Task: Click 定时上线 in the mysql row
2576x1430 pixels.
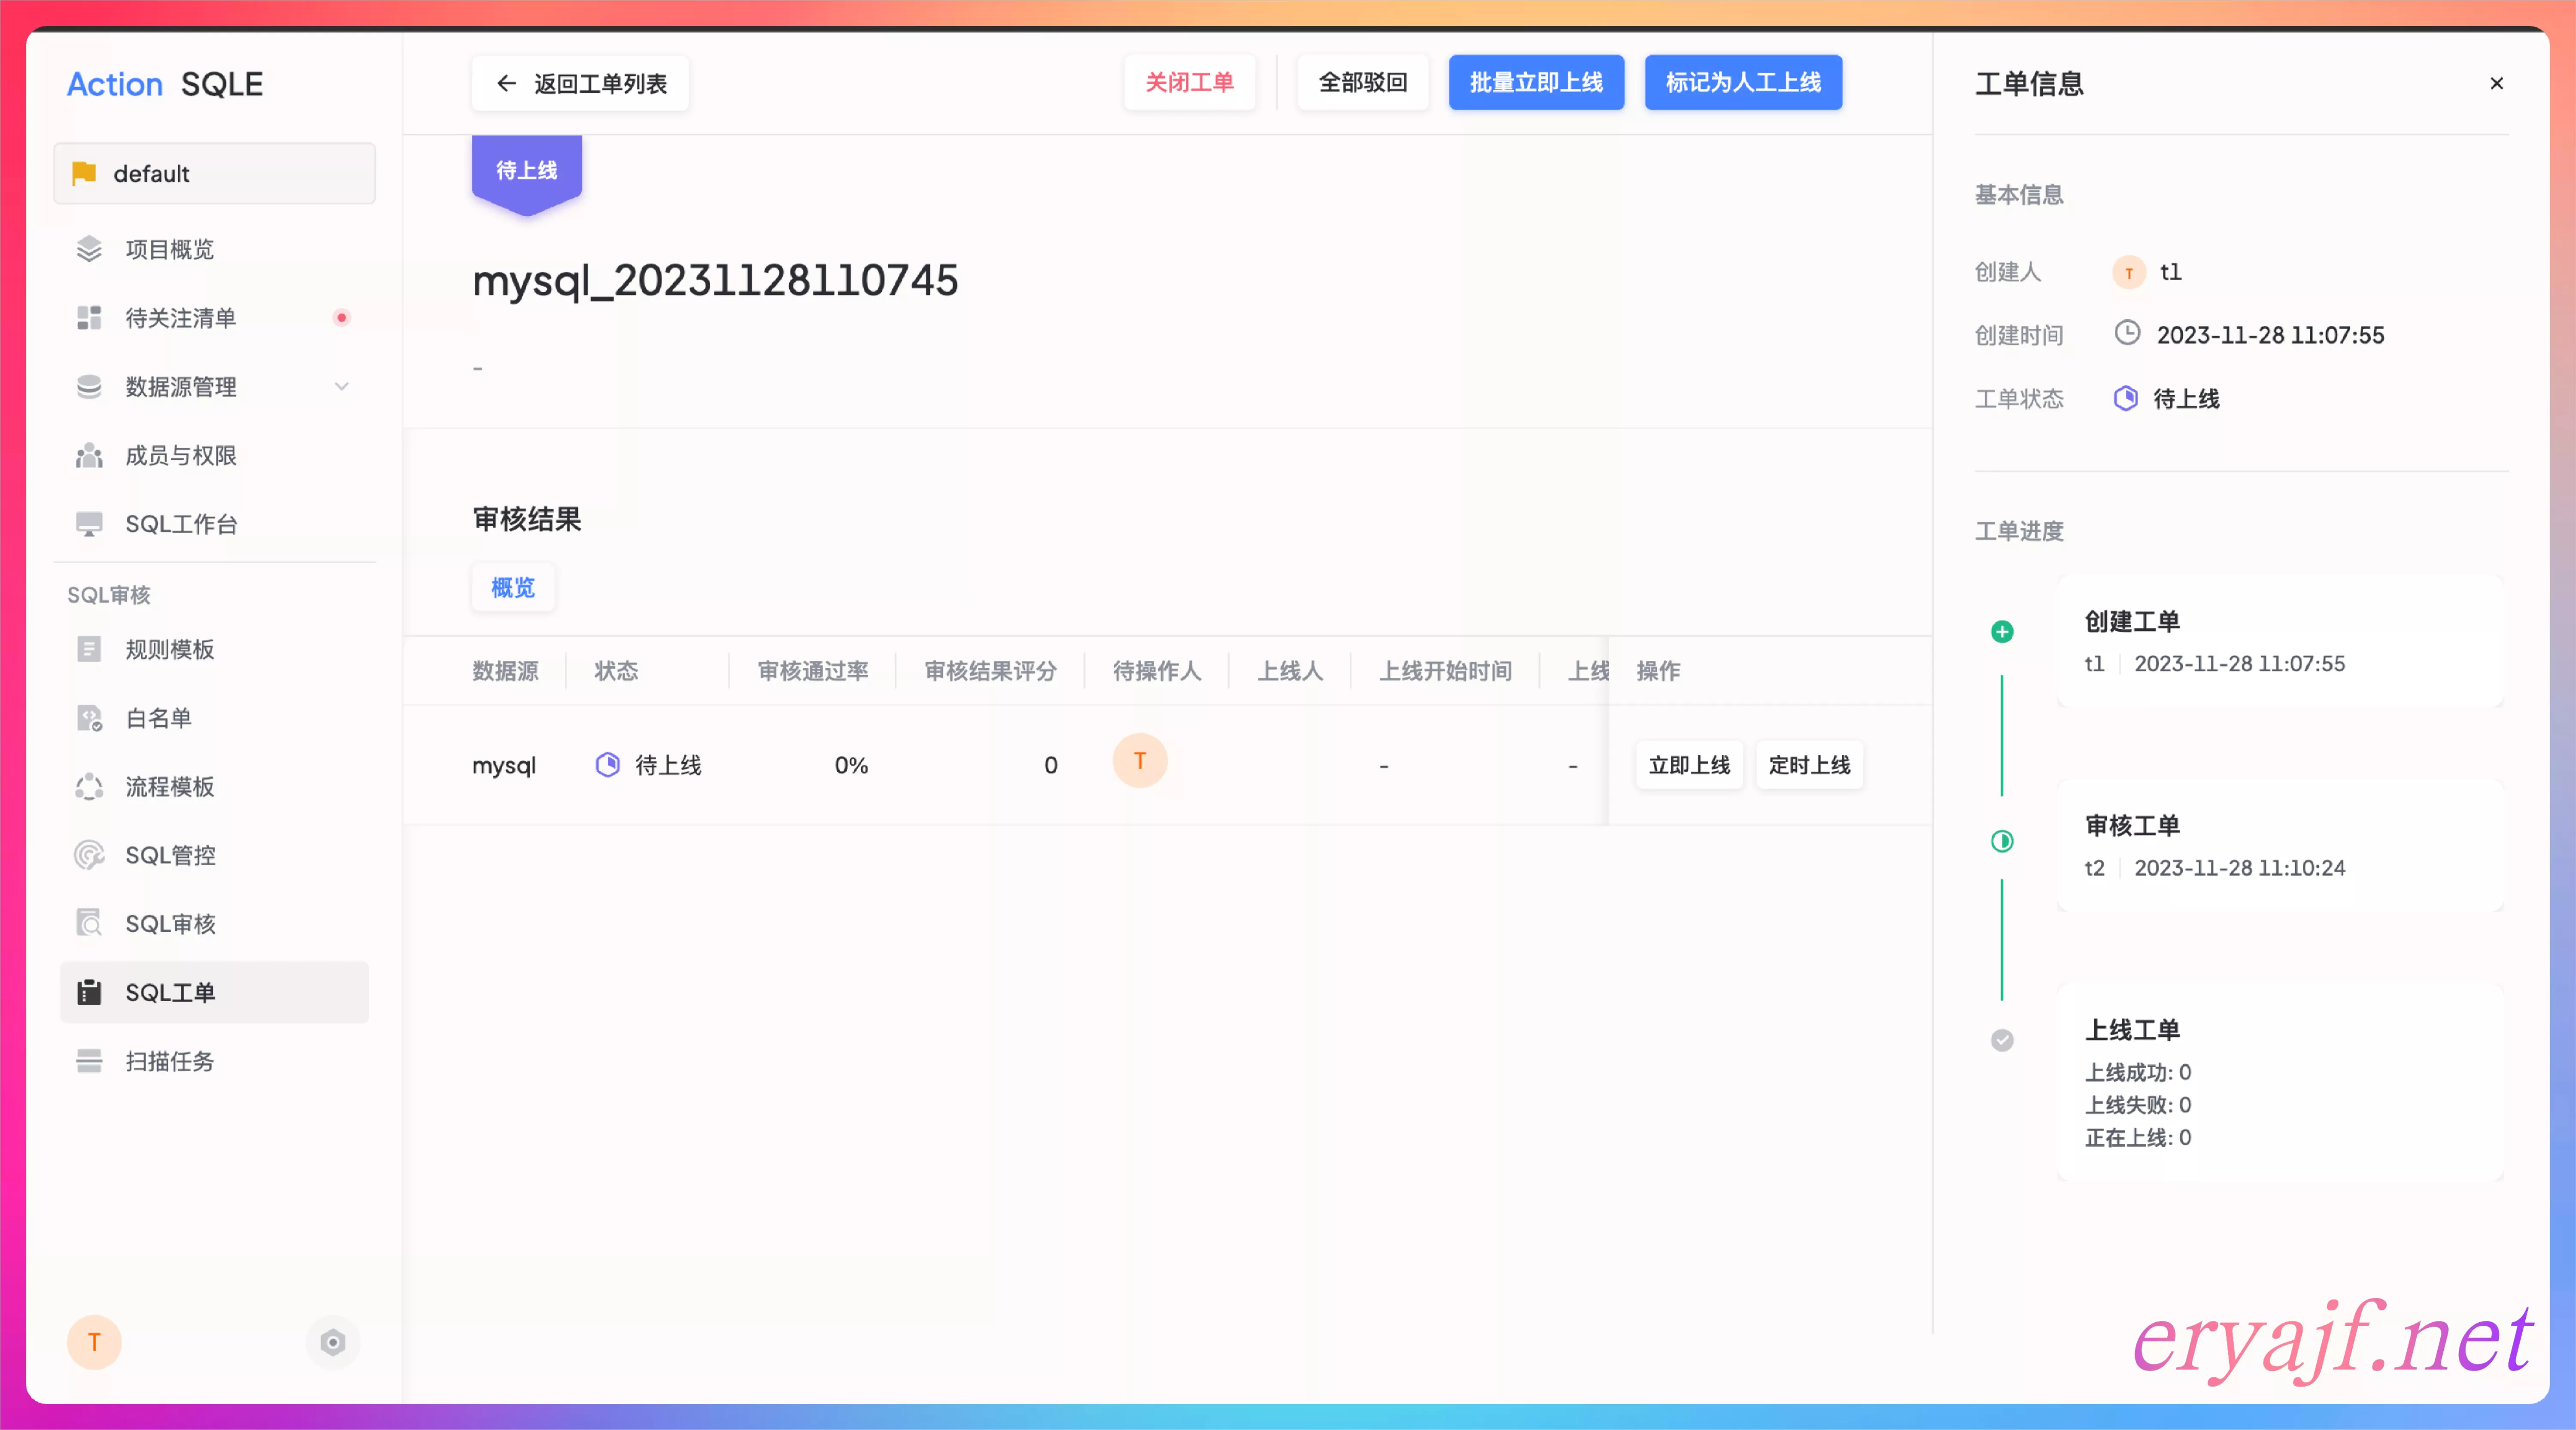Action: [1810, 766]
